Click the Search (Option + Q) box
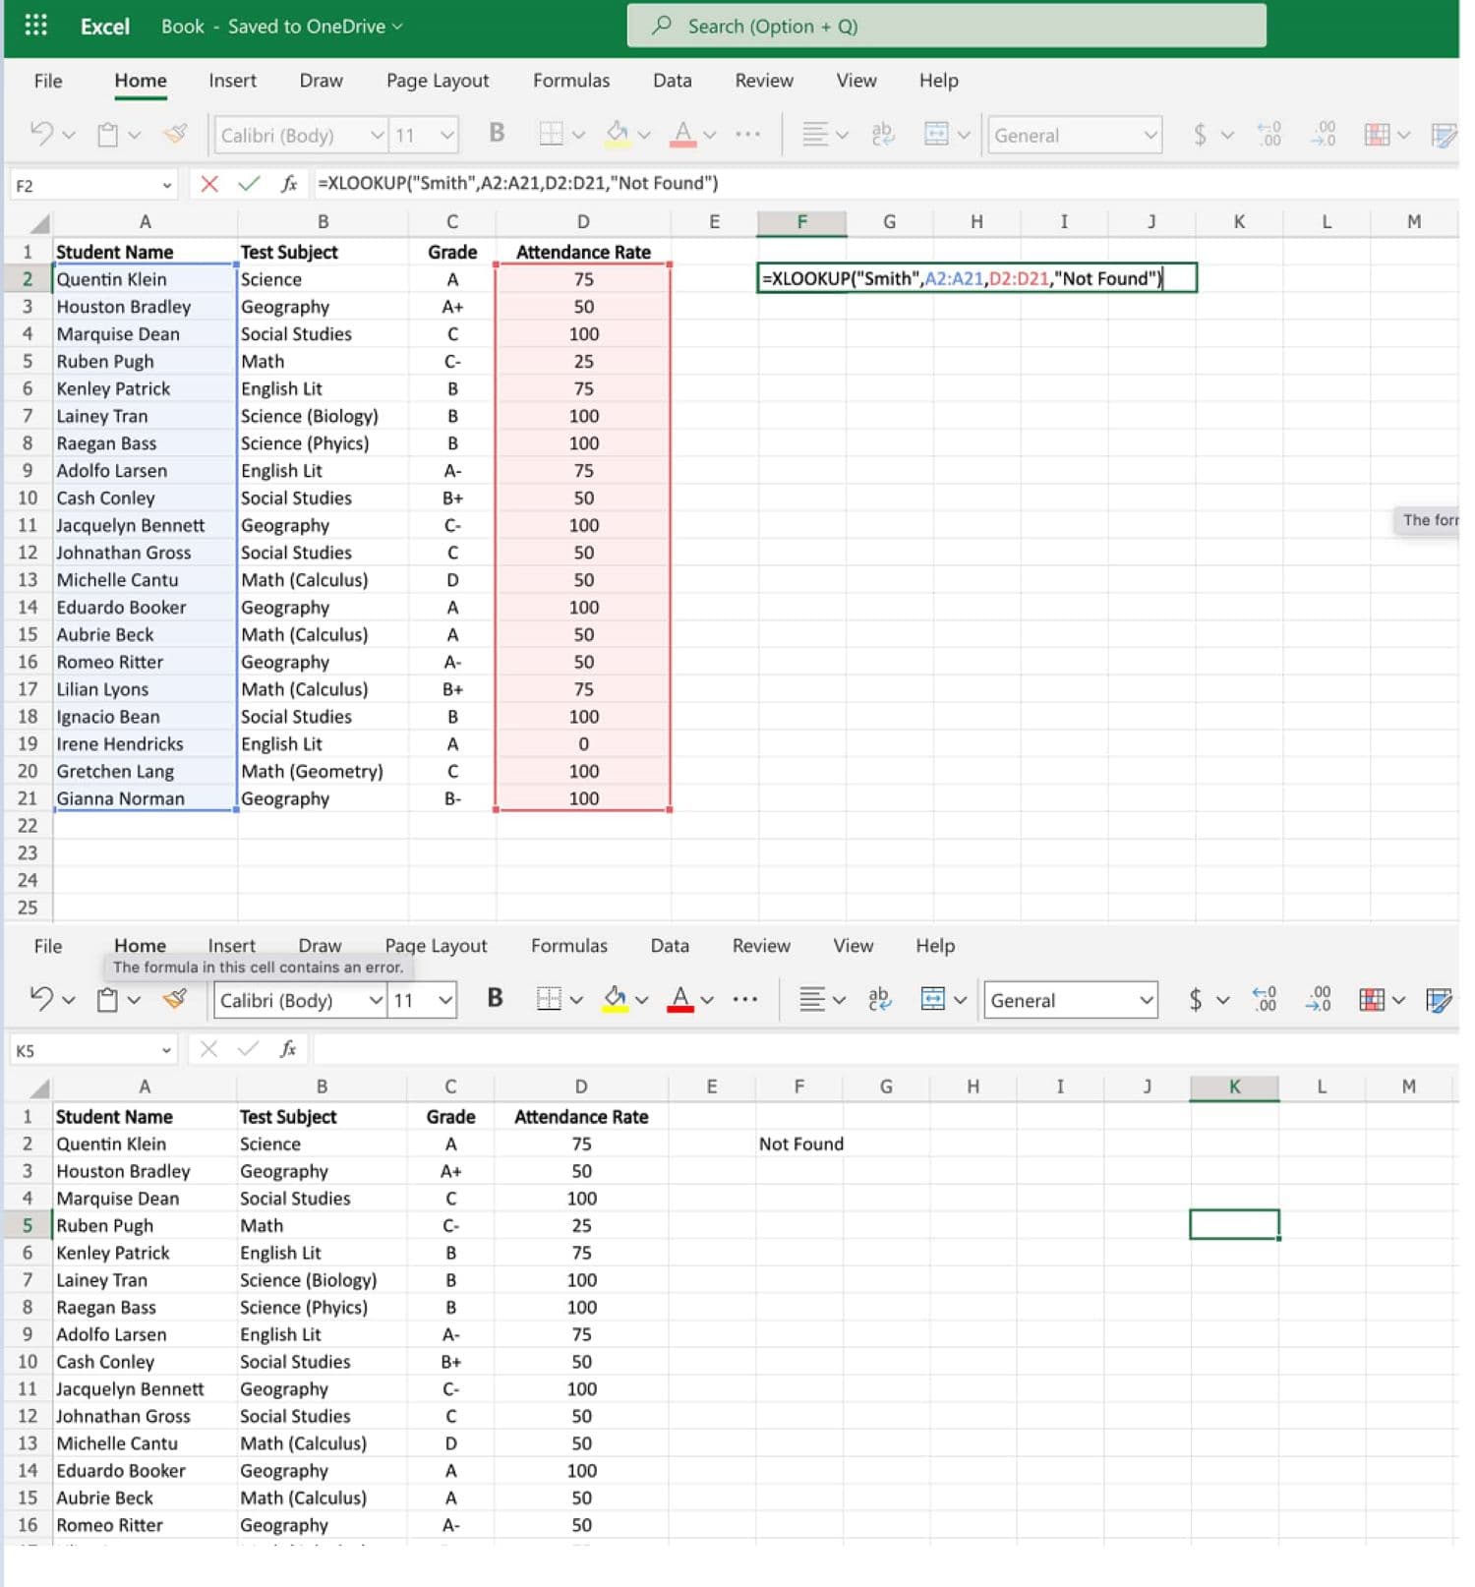1475x1587 pixels. coord(946,27)
